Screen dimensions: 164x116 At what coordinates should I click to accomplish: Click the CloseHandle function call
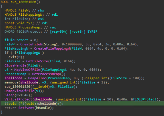pos(15,65)
